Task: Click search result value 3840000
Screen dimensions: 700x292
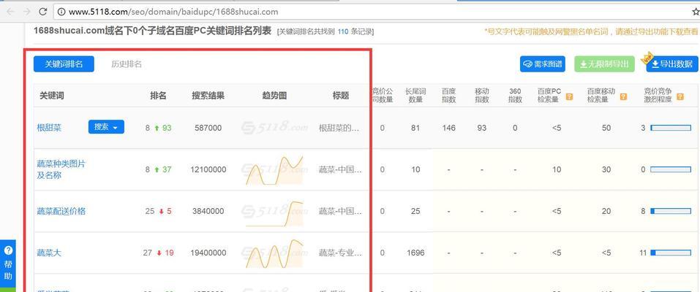Action: 208,211
